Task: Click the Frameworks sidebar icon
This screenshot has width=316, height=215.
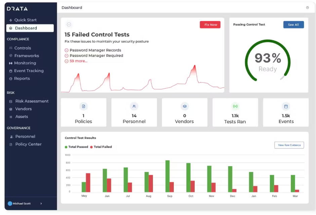Action: coord(10,55)
